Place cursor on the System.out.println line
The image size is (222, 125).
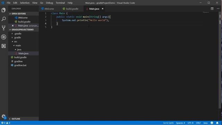click(x=86, y=20)
